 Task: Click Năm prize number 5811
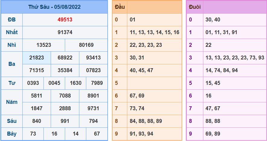37,96
